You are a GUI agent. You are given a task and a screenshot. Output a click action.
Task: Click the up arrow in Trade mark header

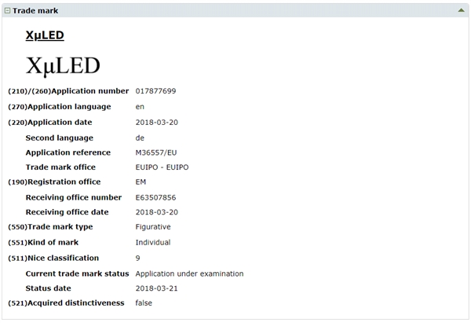(462, 11)
